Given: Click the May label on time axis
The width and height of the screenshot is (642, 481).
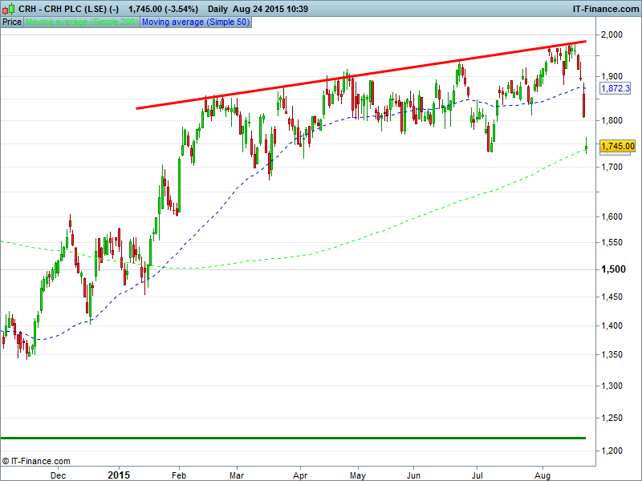Looking at the screenshot, I should [x=357, y=474].
